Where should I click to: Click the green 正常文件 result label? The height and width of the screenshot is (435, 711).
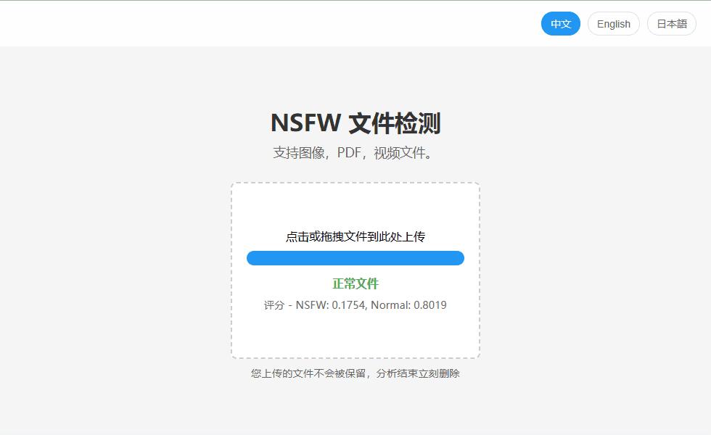click(x=355, y=283)
